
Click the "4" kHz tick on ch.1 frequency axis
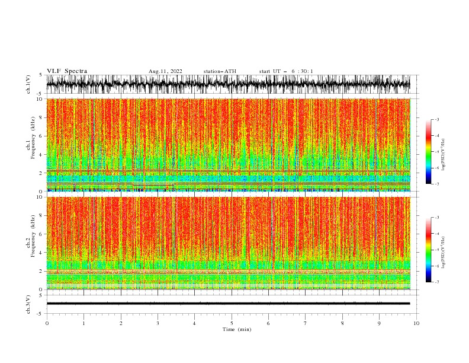tap(41, 155)
